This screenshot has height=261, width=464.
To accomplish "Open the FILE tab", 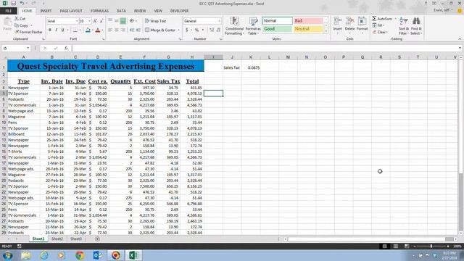I will pos(9,11).
